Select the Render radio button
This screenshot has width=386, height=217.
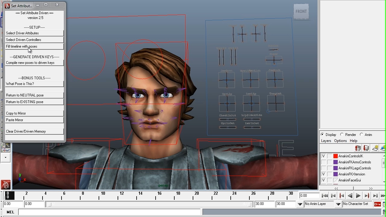point(342,135)
